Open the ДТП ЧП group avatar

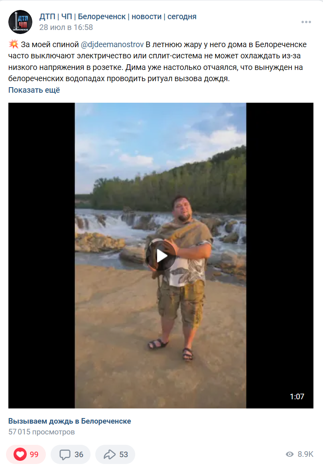20,22
